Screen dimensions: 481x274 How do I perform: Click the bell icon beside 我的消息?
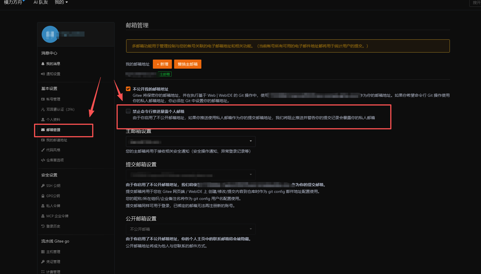click(x=43, y=64)
